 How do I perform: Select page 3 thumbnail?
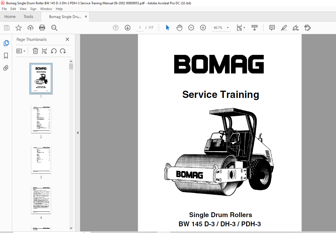[41, 159]
